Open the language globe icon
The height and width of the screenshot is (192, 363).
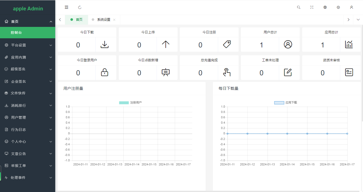(325, 7)
